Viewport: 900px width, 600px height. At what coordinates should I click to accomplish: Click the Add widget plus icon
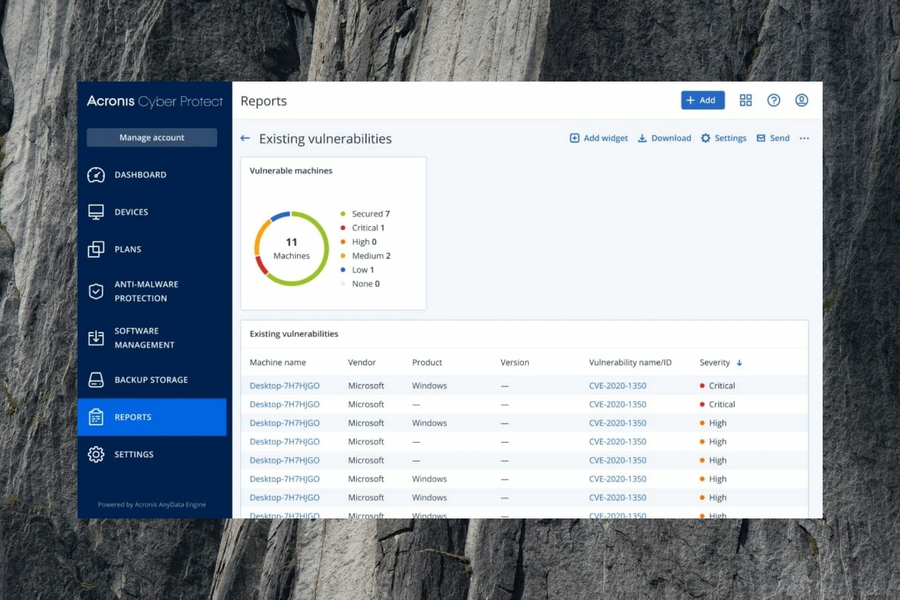coord(574,138)
